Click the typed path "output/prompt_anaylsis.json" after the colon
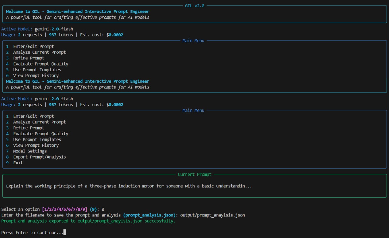 click(212, 215)
